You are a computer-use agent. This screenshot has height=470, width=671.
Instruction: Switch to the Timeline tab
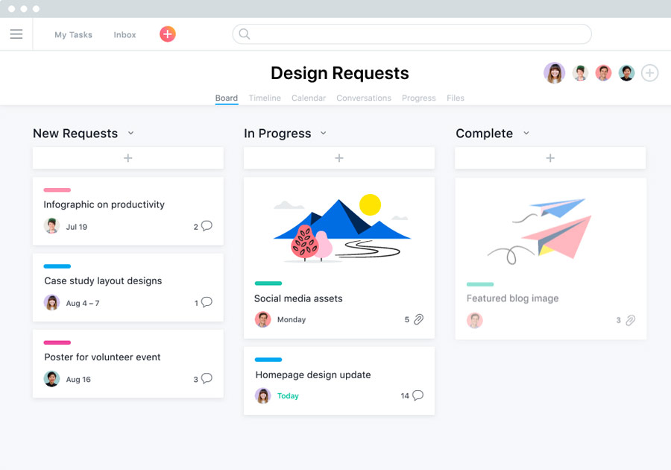coord(265,98)
